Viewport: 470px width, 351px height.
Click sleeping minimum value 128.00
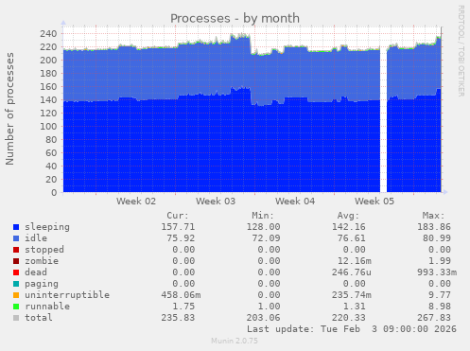[263, 227]
